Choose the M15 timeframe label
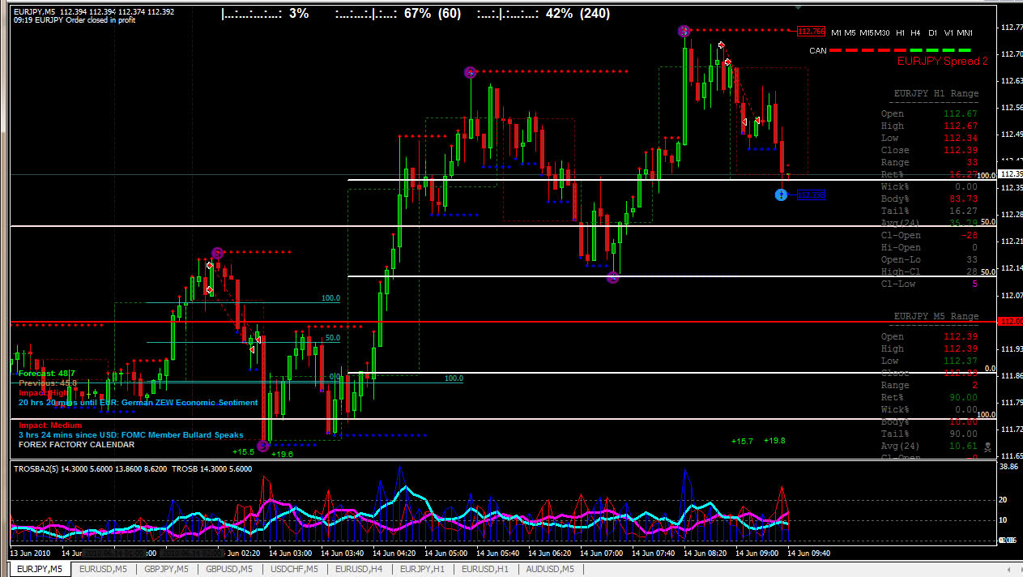 tap(867, 33)
